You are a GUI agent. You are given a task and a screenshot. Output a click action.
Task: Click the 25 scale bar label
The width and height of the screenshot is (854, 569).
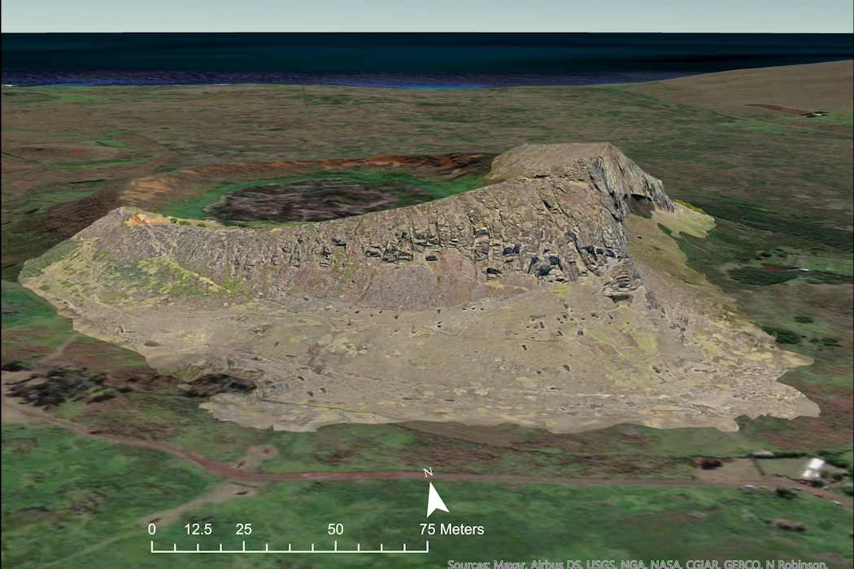point(243,529)
